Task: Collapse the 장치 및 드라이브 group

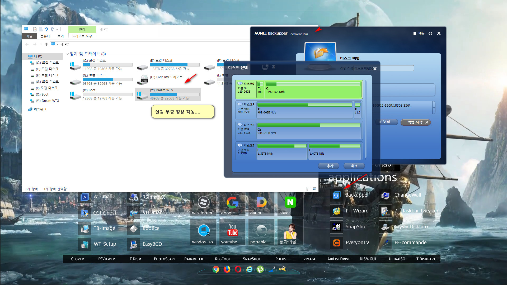Action: [x=67, y=54]
